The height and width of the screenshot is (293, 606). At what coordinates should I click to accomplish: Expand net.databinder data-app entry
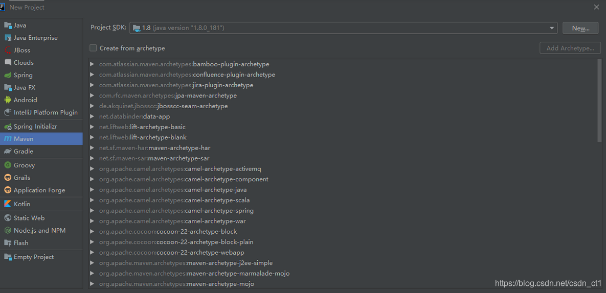click(92, 116)
